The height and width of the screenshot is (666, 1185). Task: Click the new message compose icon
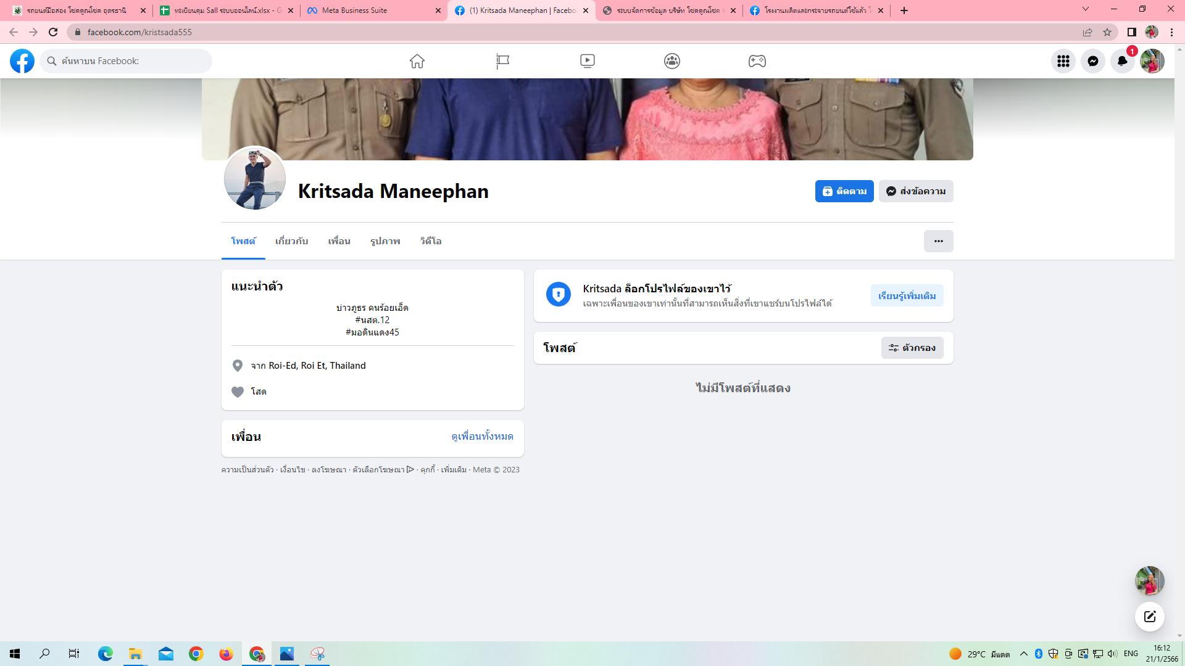[x=1149, y=617]
